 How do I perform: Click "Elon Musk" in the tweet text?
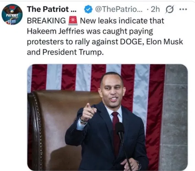(164, 42)
